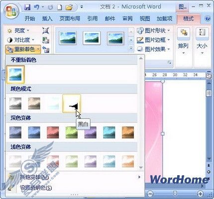
Task: Expand the 图片效果 picture effects menu
Action: [x=153, y=49]
